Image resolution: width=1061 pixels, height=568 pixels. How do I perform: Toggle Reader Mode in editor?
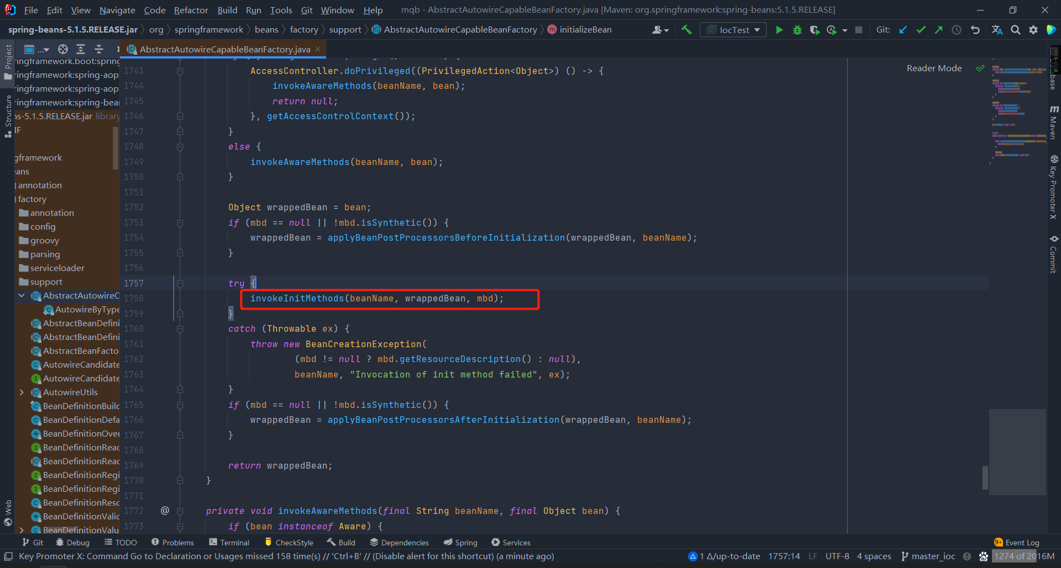click(x=934, y=68)
